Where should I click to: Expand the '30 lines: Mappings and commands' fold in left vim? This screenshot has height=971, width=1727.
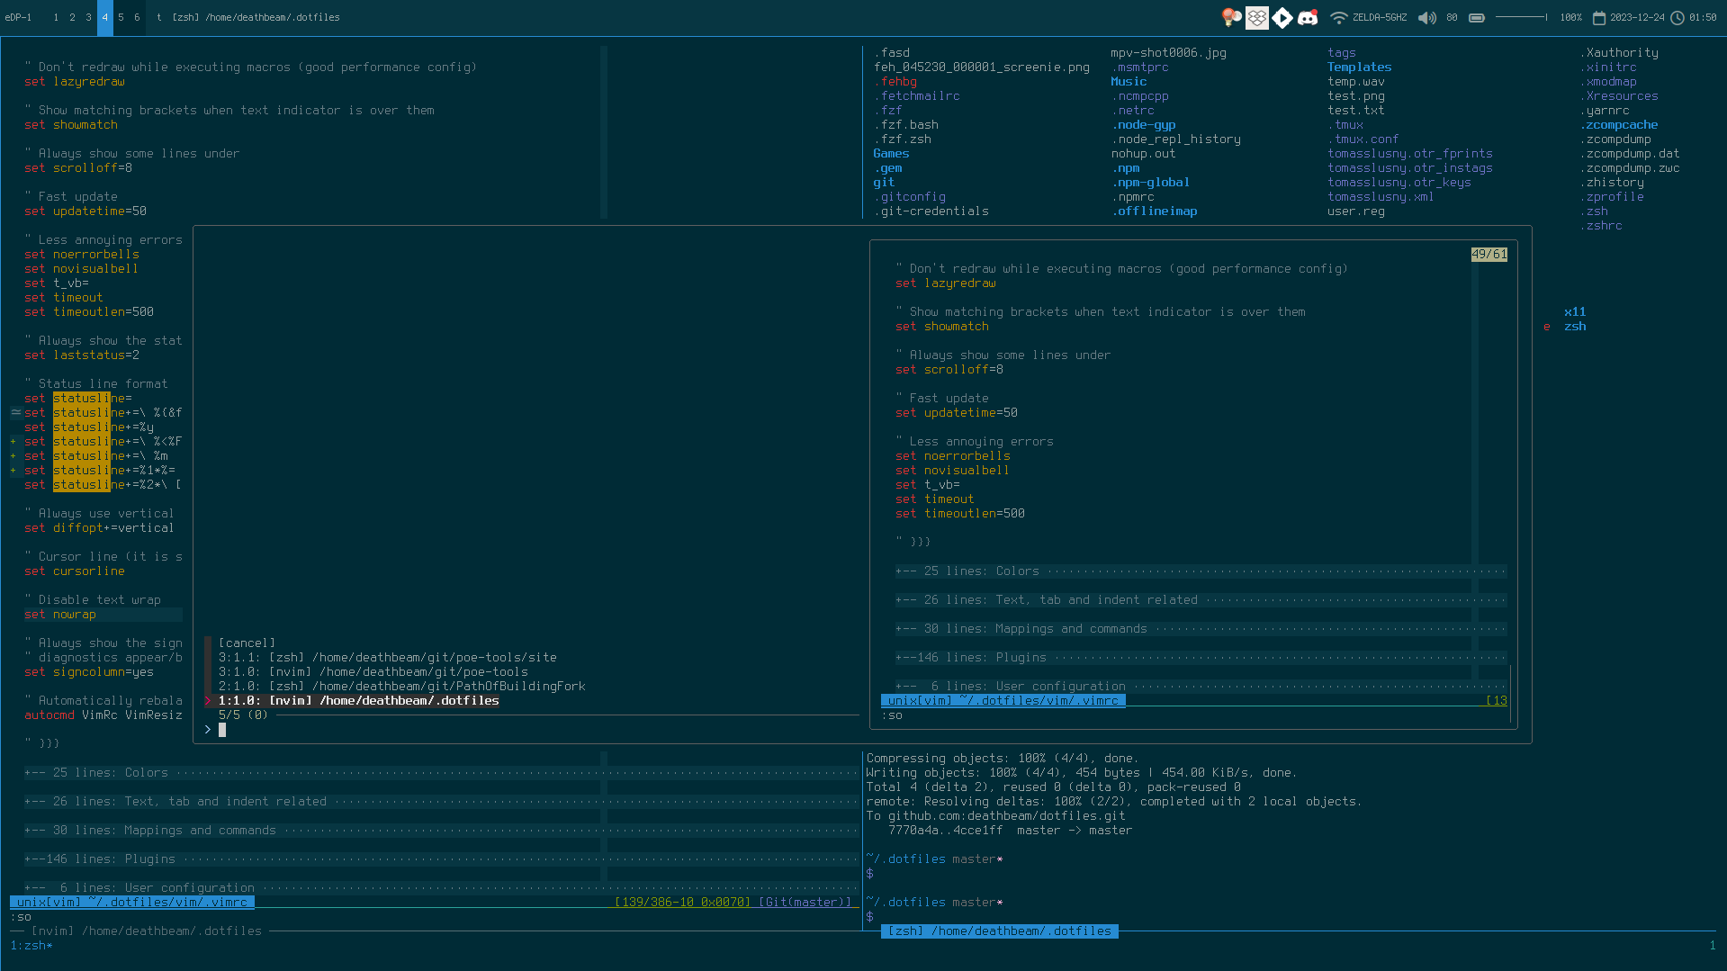pos(441,830)
